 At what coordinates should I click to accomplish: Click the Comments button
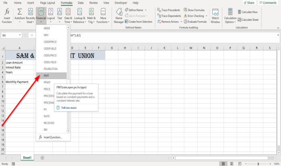tap(268, 3)
